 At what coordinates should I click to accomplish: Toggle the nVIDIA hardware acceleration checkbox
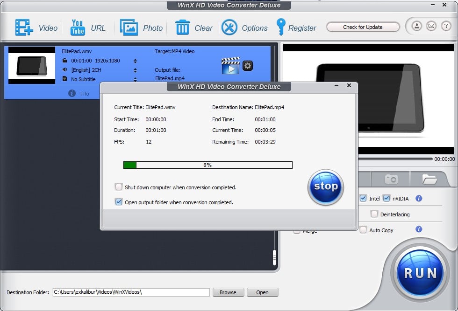[x=386, y=198]
